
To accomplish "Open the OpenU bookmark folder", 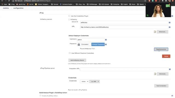I will [x=140, y=4].
